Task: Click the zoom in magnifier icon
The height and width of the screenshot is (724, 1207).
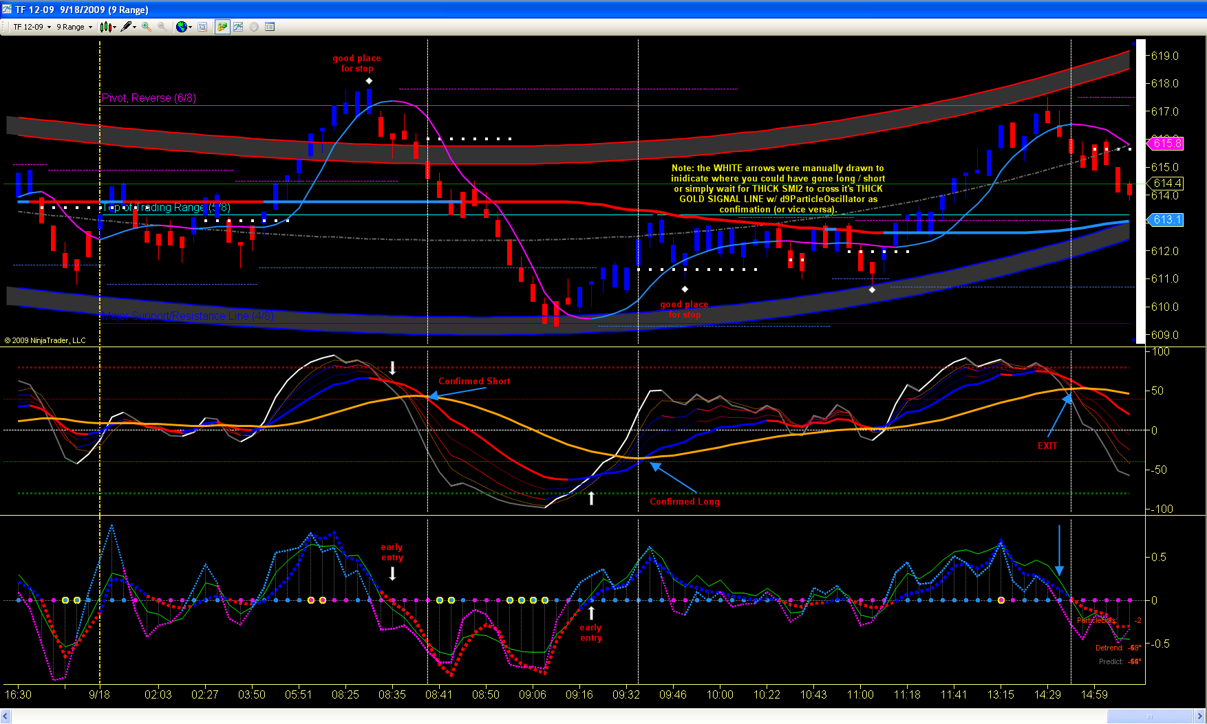Action: 147,27
